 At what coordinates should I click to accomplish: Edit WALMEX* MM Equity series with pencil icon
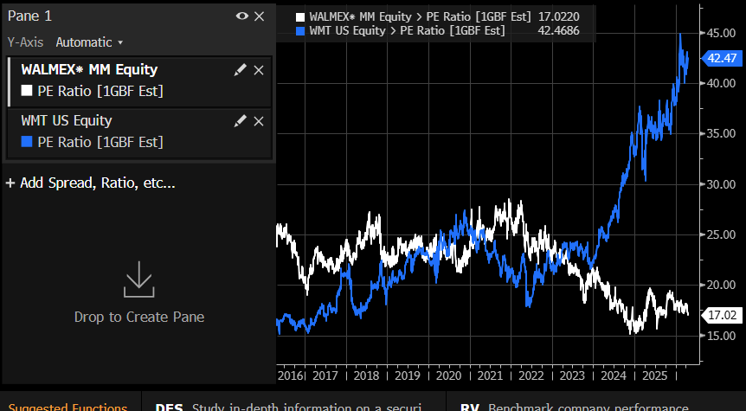[241, 70]
